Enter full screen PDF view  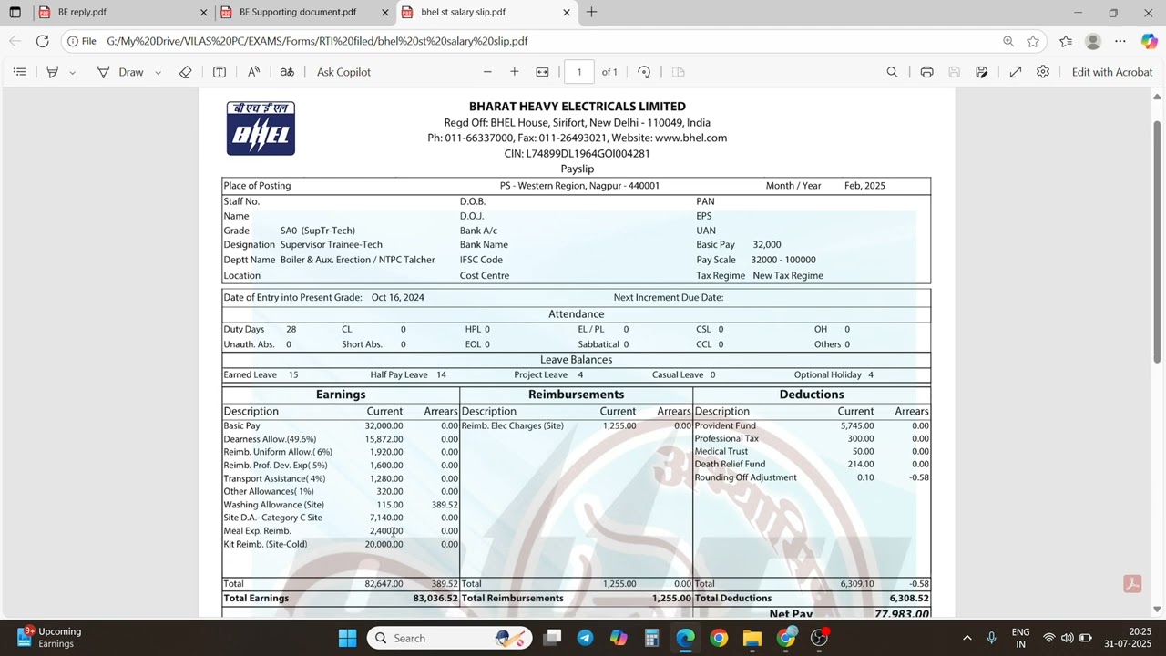pyautogui.click(x=1016, y=72)
